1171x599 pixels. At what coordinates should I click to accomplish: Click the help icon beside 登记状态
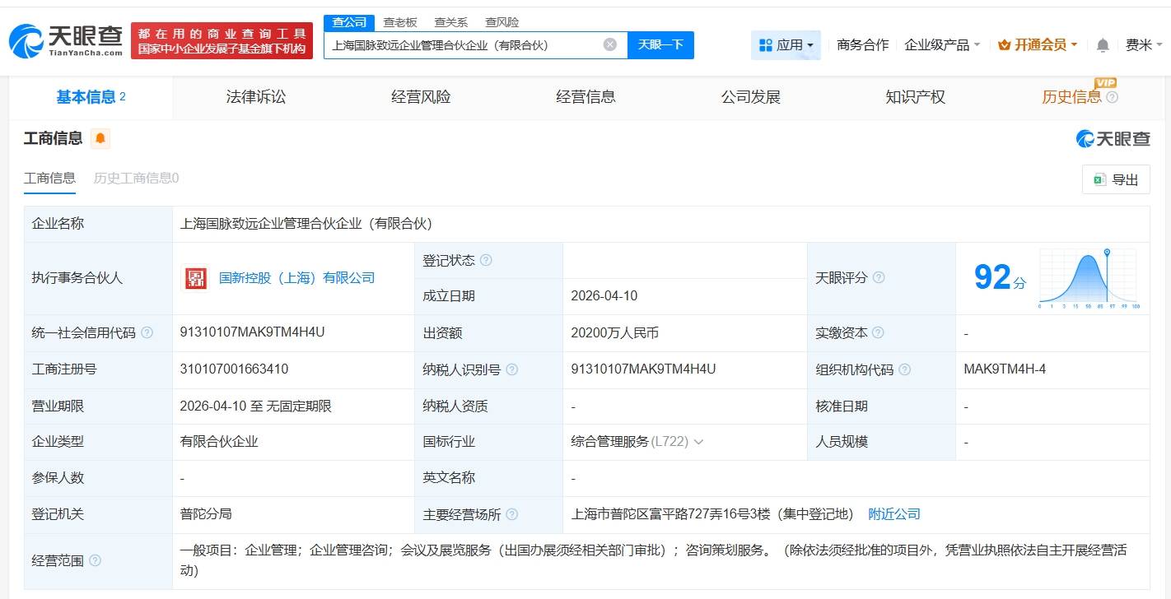coord(487,259)
